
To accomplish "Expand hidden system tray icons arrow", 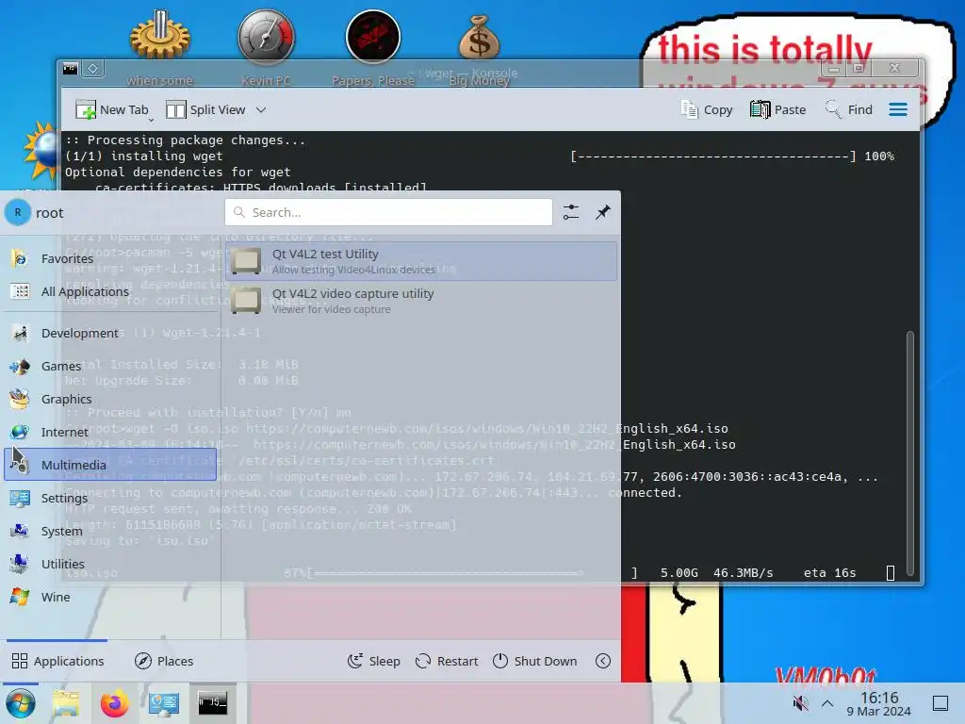I will (827, 703).
